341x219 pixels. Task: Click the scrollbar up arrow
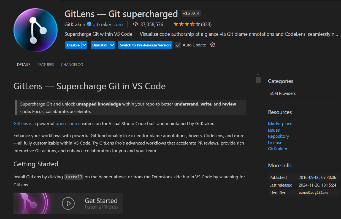(x=258, y=74)
